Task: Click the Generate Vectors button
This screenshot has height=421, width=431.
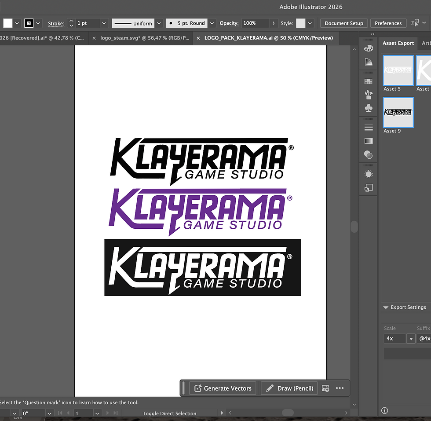Action: point(223,388)
